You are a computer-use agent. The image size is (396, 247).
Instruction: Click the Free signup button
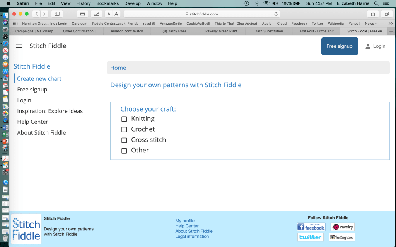coord(340,46)
